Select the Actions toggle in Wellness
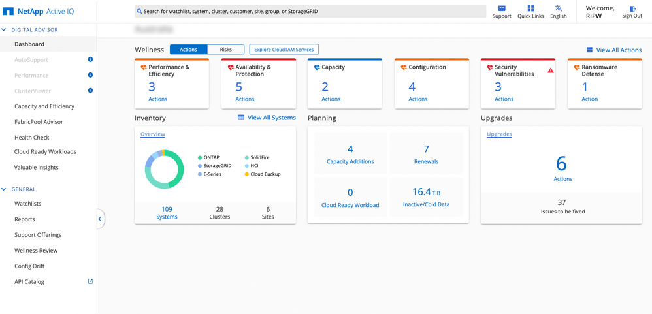The image size is (652, 314). pyautogui.click(x=188, y=50)
